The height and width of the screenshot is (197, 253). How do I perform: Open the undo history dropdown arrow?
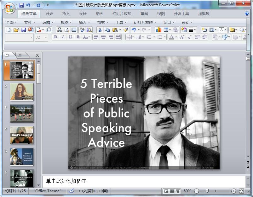coord(139,30)
